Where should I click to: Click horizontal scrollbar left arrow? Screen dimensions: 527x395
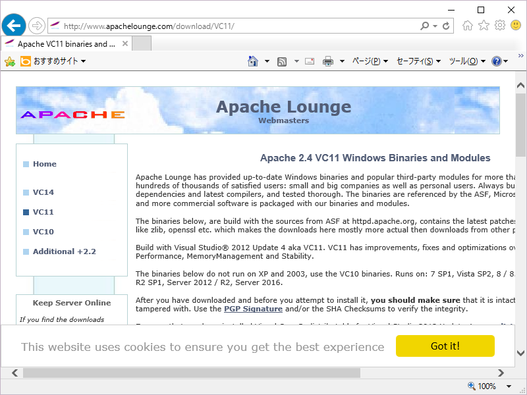(14, 373)
